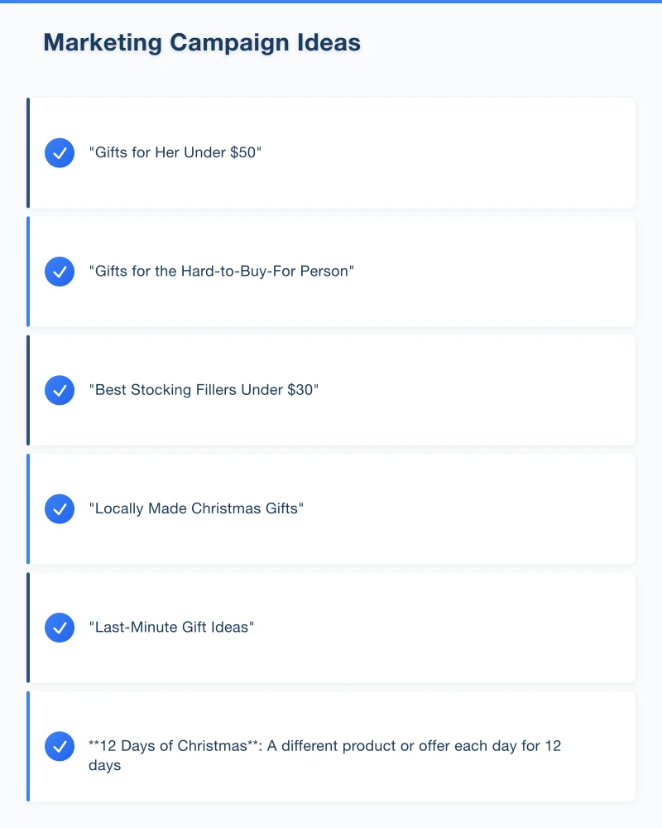This screenshot has height=828, width=662.
Task: Uncheck the "Gifts for the Hard-to-Buy-For Person" checkmark
Action: pos(60,272)
